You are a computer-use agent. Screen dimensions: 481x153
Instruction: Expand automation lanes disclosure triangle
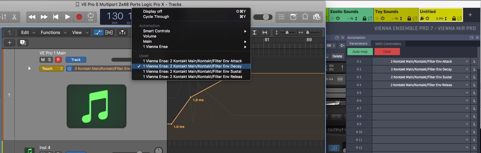tap(30, 69)
